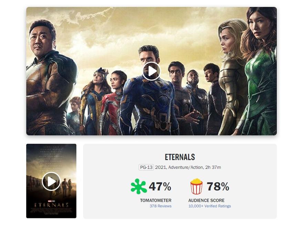
Task: Click the TOMATOMETER label
Action: coord(156,200)
